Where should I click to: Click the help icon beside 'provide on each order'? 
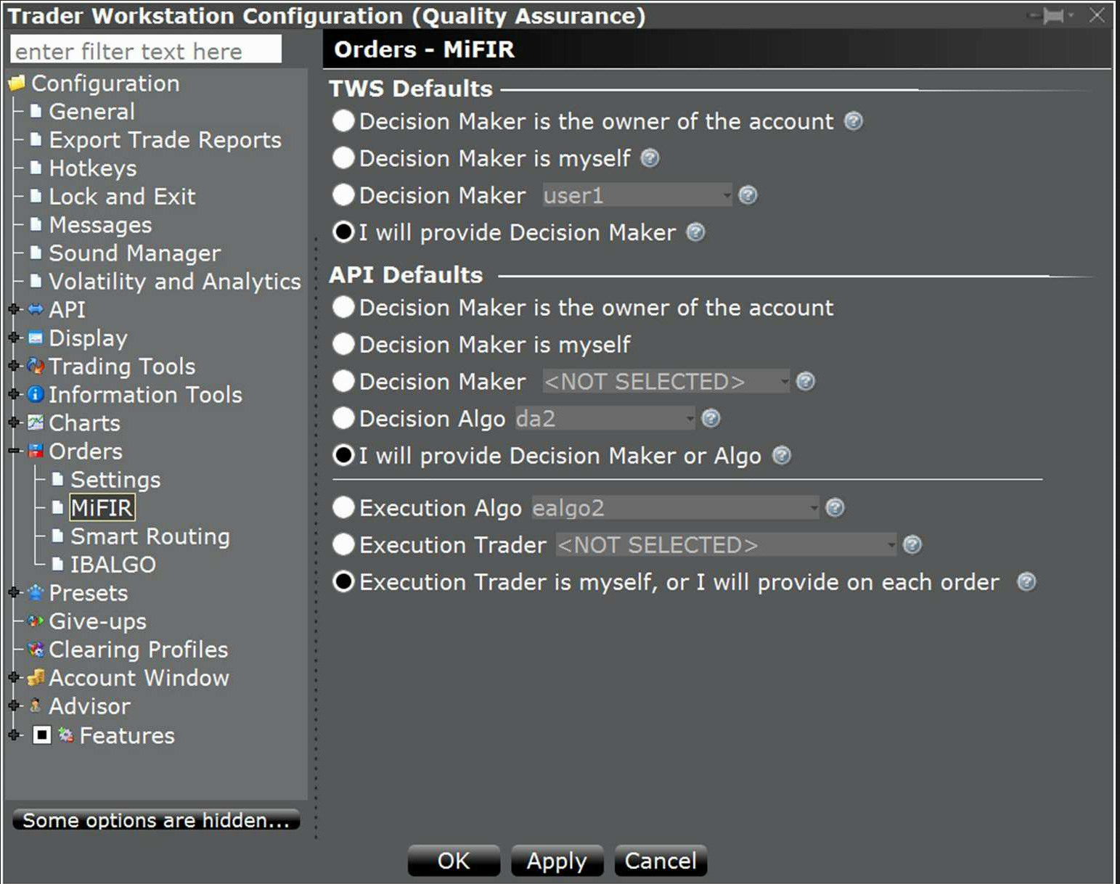coord(1026,582)
